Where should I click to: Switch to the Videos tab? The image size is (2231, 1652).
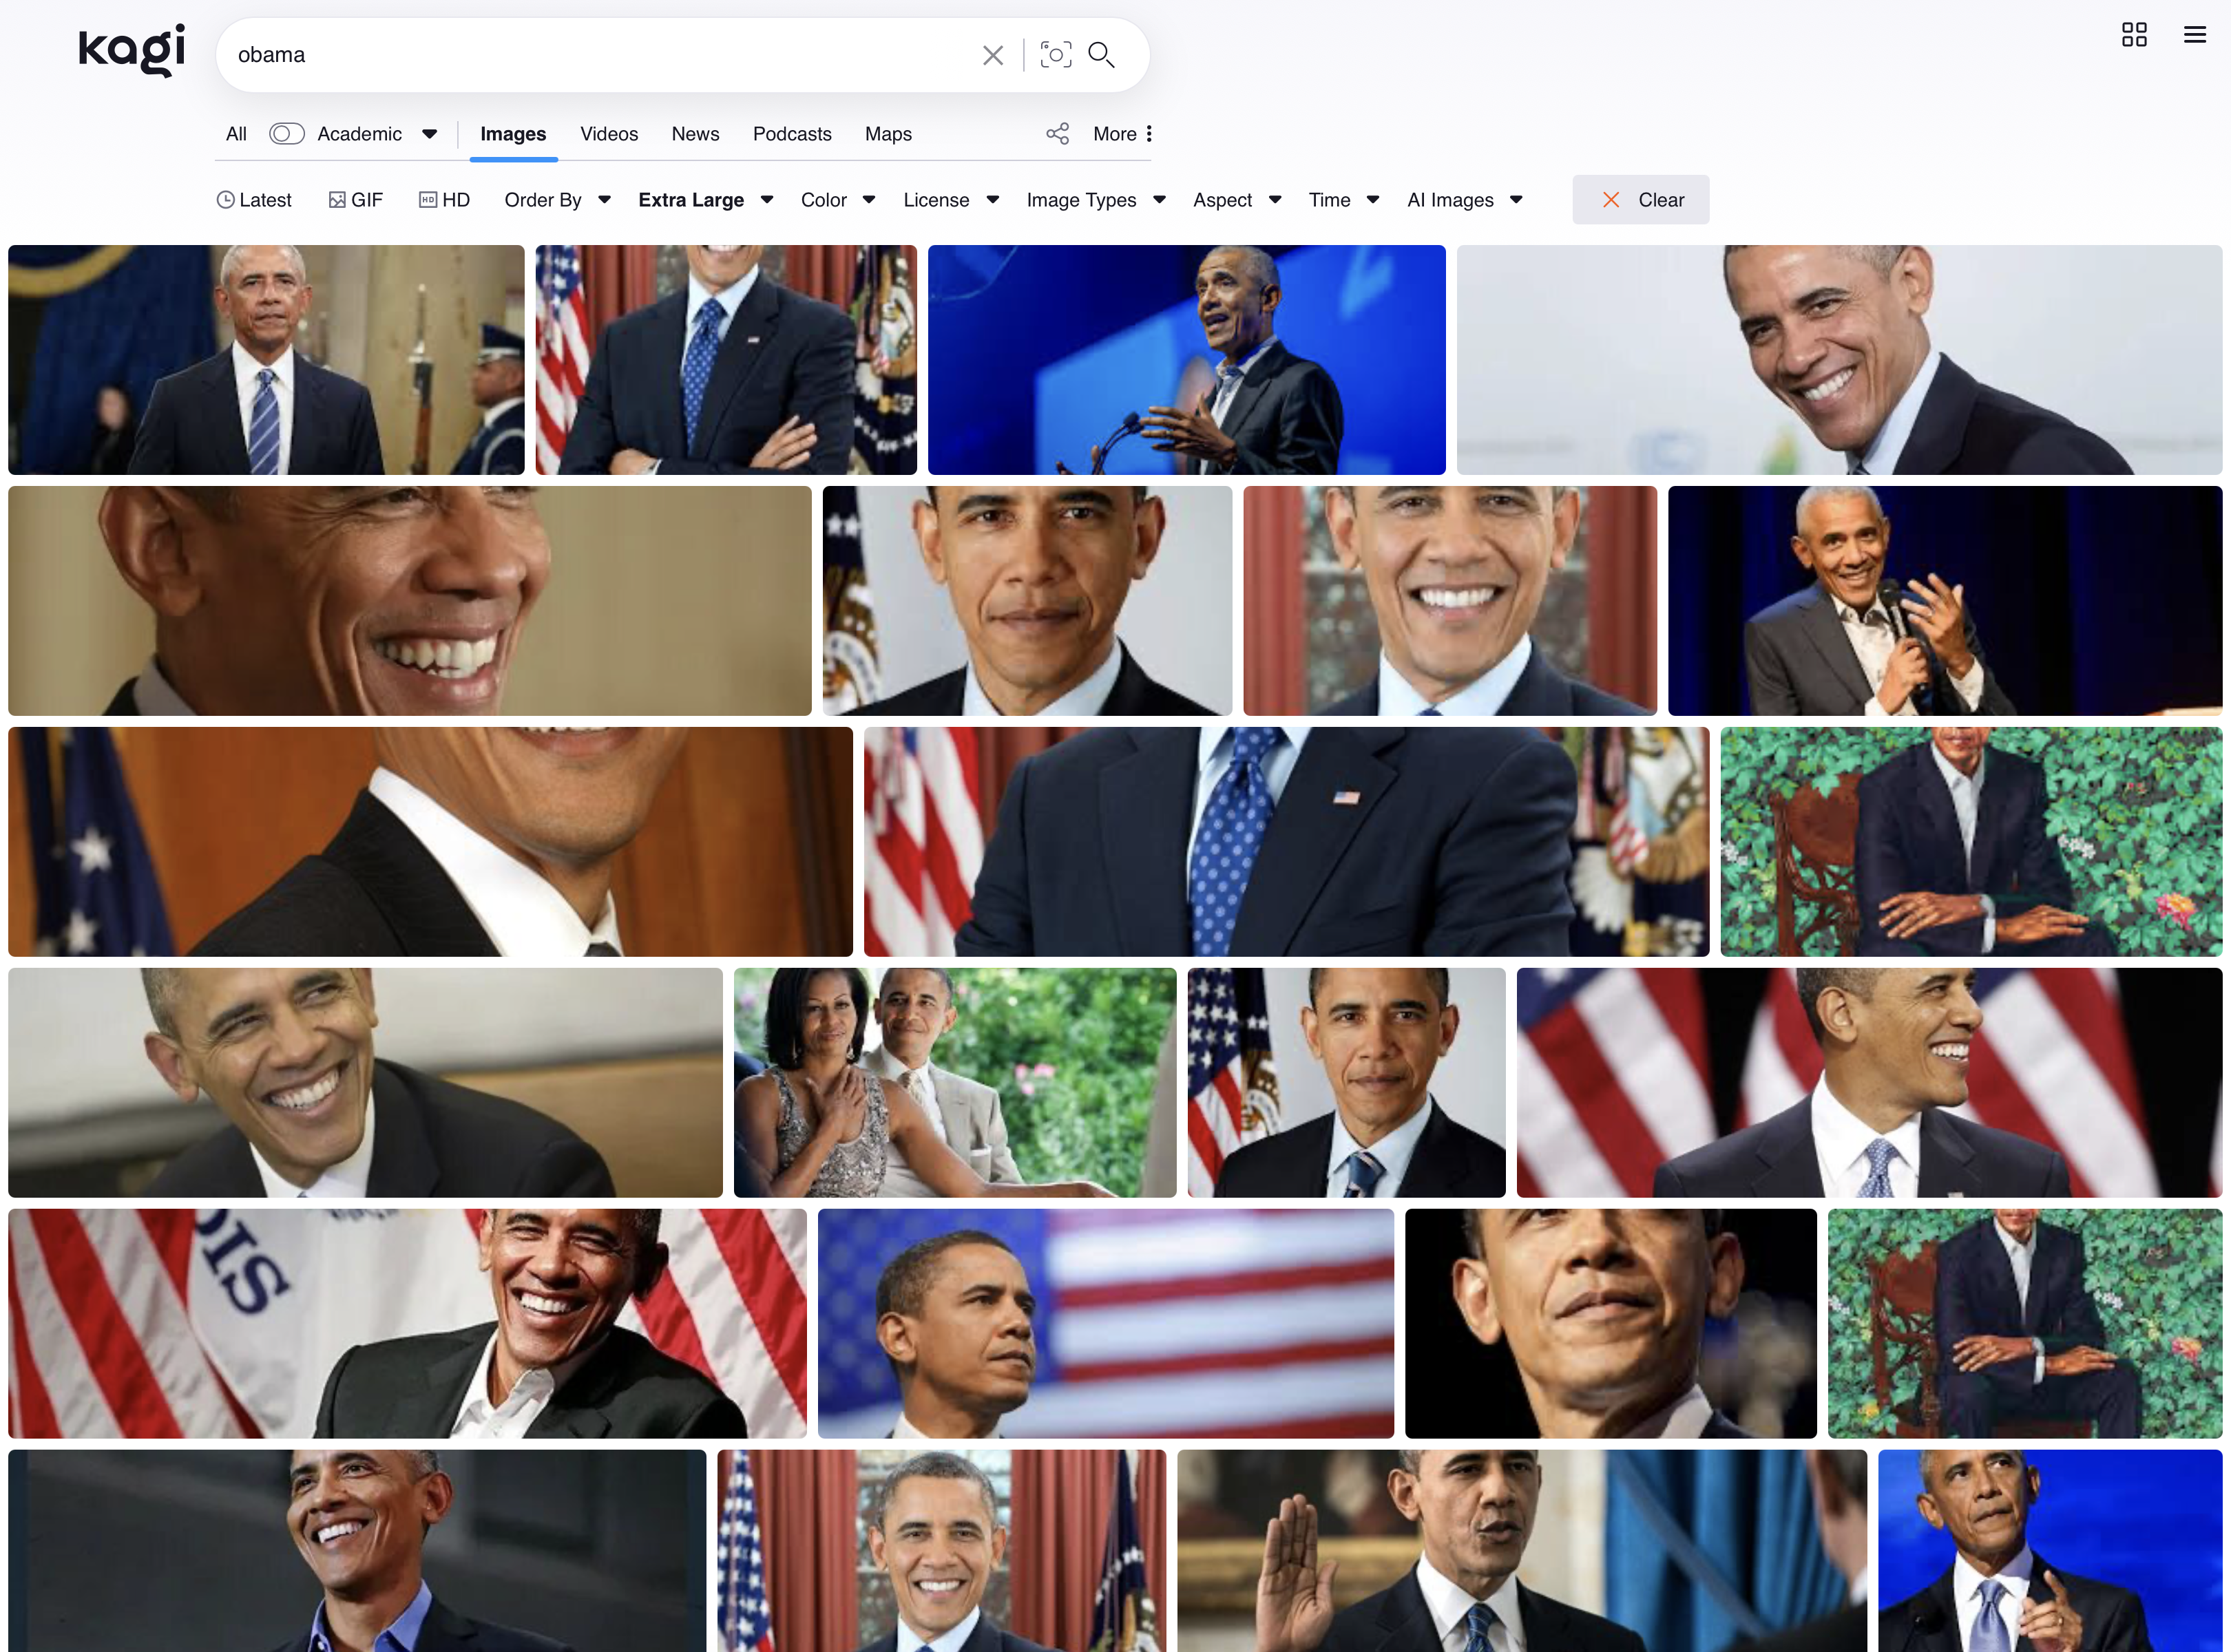tap(608, 134)
